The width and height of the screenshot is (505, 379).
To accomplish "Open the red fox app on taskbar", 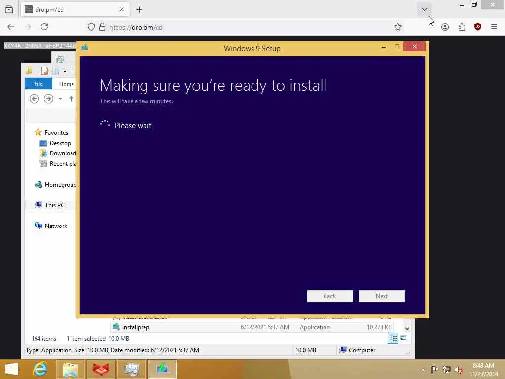I will pyautogui.click(x=101, y=369).
